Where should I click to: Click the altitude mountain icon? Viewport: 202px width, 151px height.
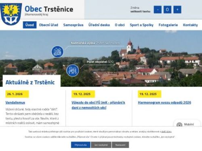57,52
